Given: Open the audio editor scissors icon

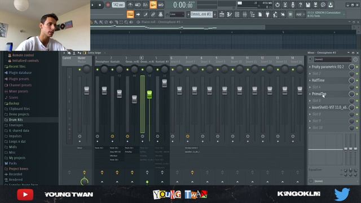Looking at the screenshot, I should [285, 5].
